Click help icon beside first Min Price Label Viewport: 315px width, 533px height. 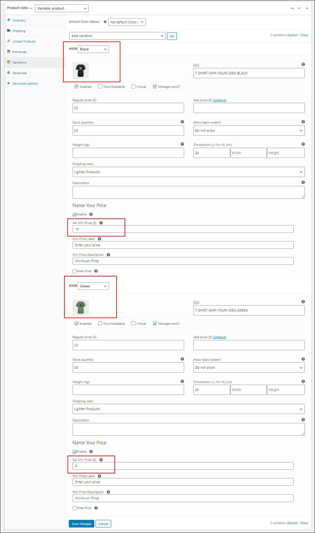coord(99,239)
